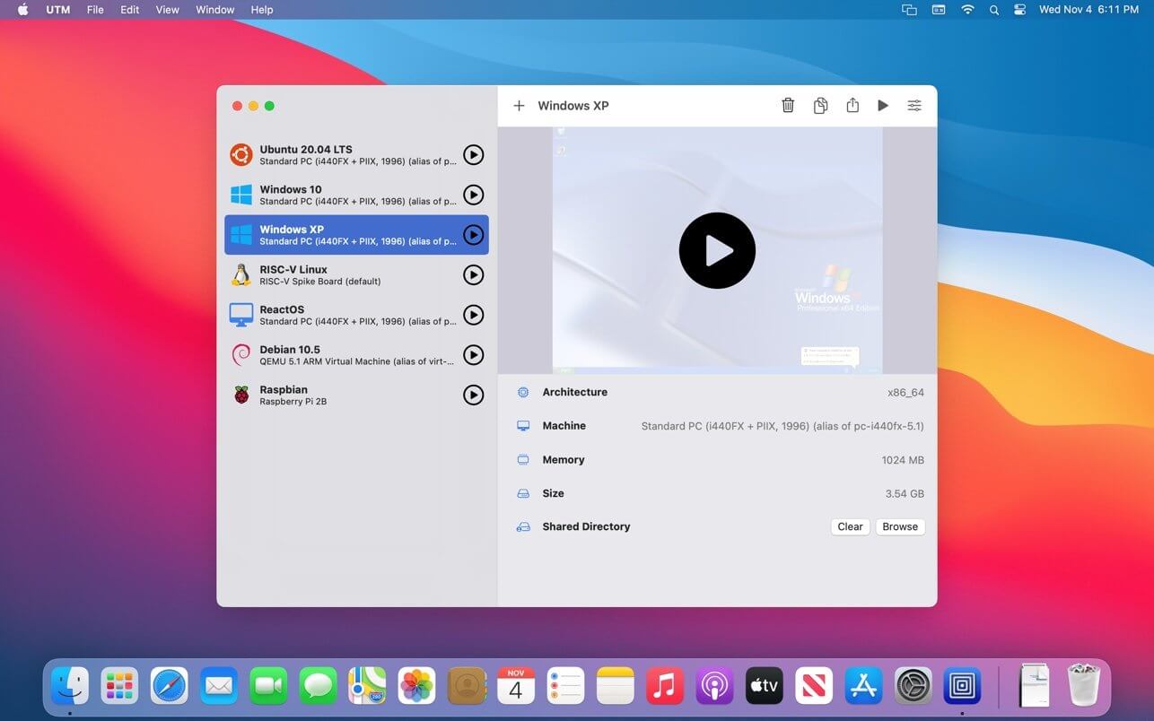
Task: Clone the VM using the copy icon
Action: point(820,106)
